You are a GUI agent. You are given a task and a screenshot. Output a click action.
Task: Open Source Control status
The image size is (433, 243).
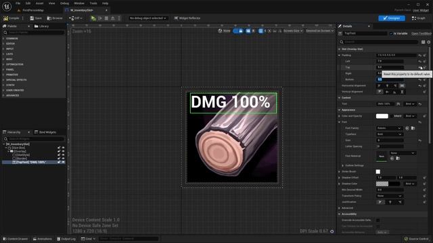point(416,239)
